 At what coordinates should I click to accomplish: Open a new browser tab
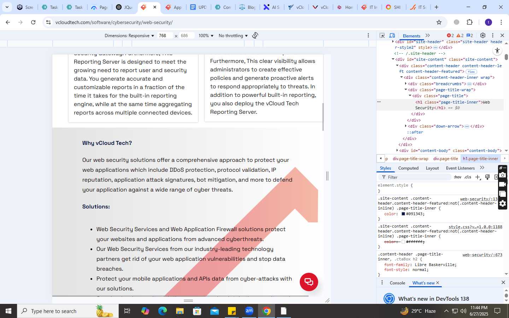tap(437, 7)
